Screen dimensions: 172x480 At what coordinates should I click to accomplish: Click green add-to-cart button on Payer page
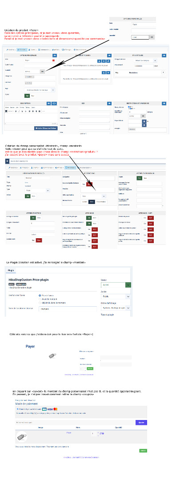(90, 368)
